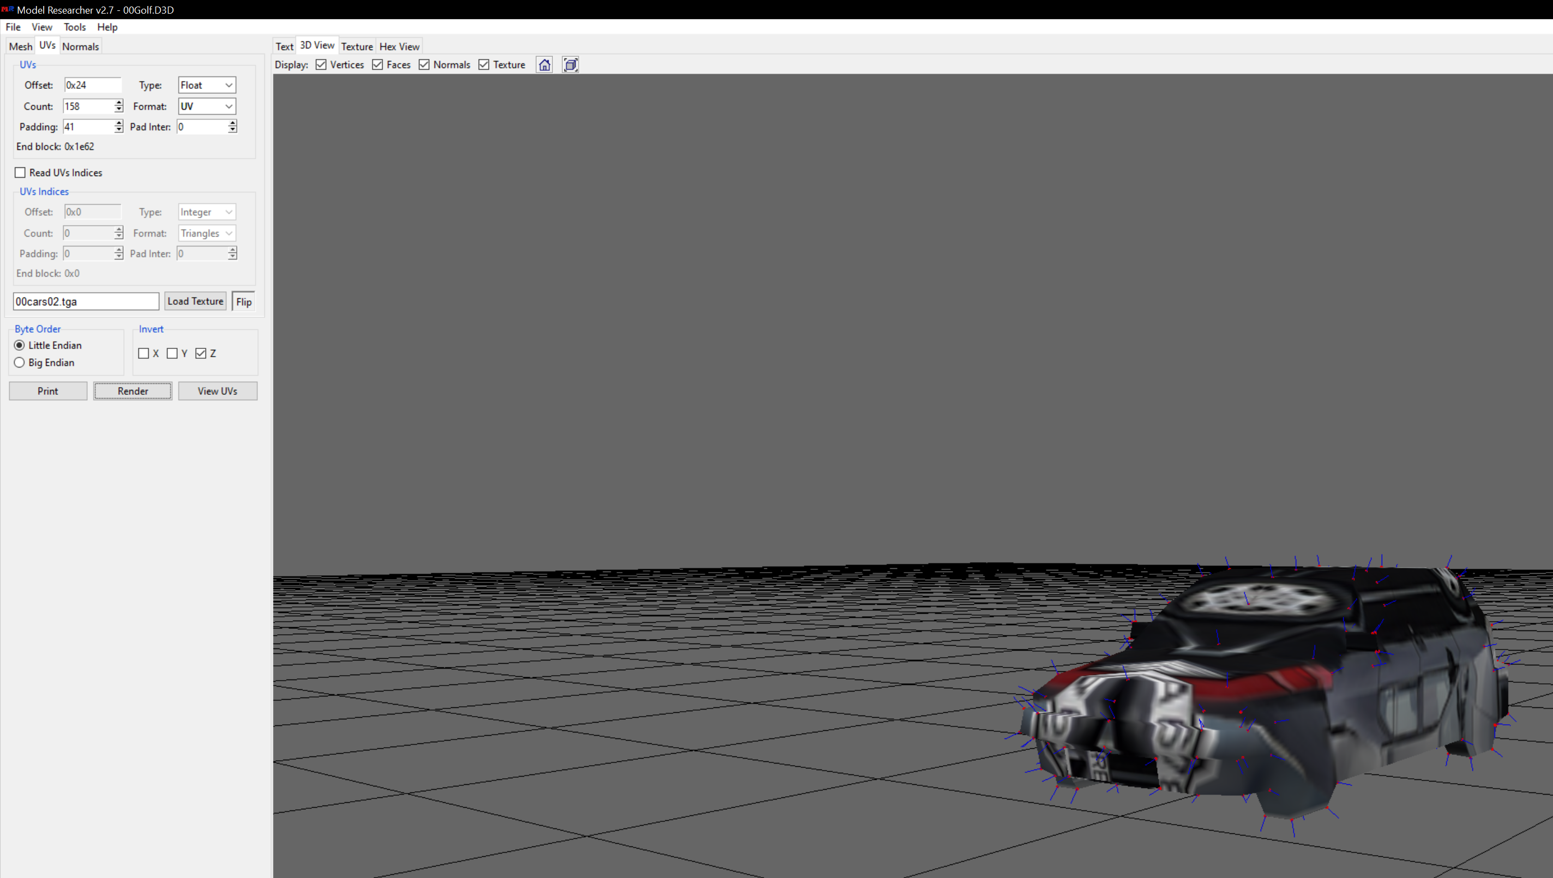This screenshot has width=1553, height=878.
Task: Click the perspective cube view icon
Action: click(x=570, y=64)
